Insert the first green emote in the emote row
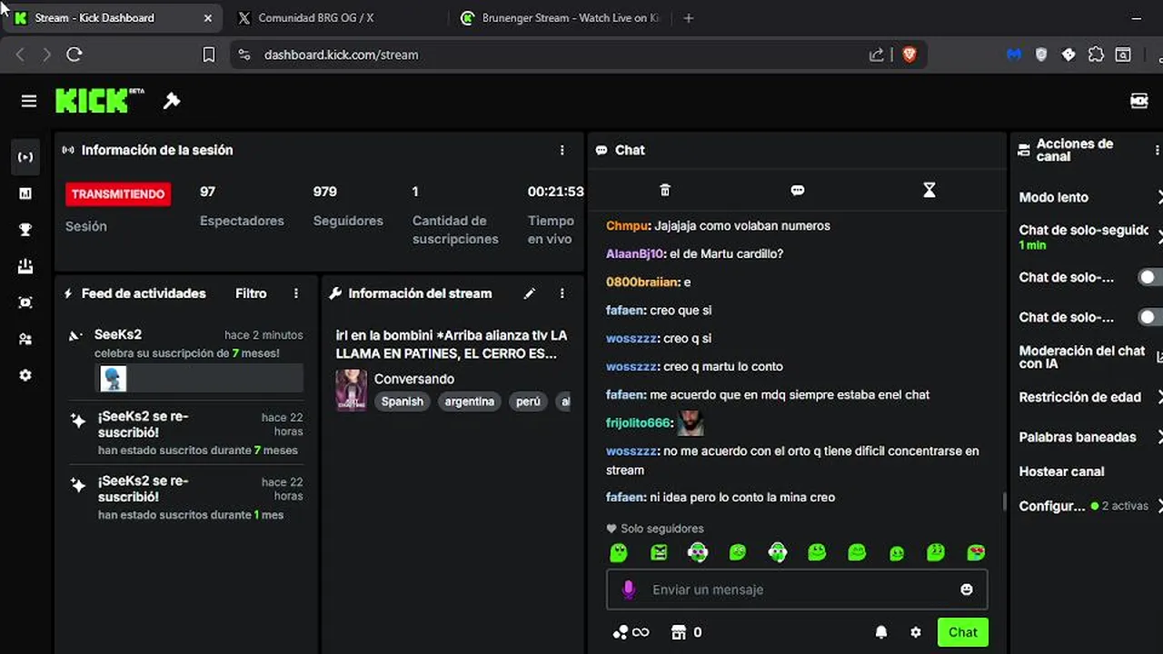 point(619,552)
